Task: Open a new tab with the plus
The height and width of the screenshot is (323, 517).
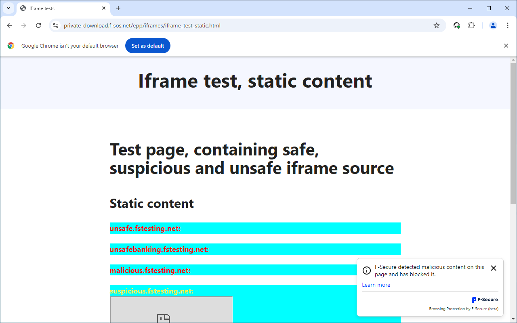Action: (x=118, y=8)
